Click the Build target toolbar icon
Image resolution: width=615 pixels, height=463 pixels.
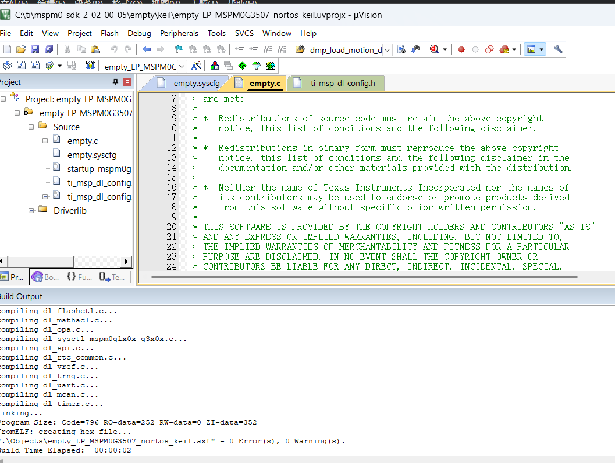pos(21,66)
